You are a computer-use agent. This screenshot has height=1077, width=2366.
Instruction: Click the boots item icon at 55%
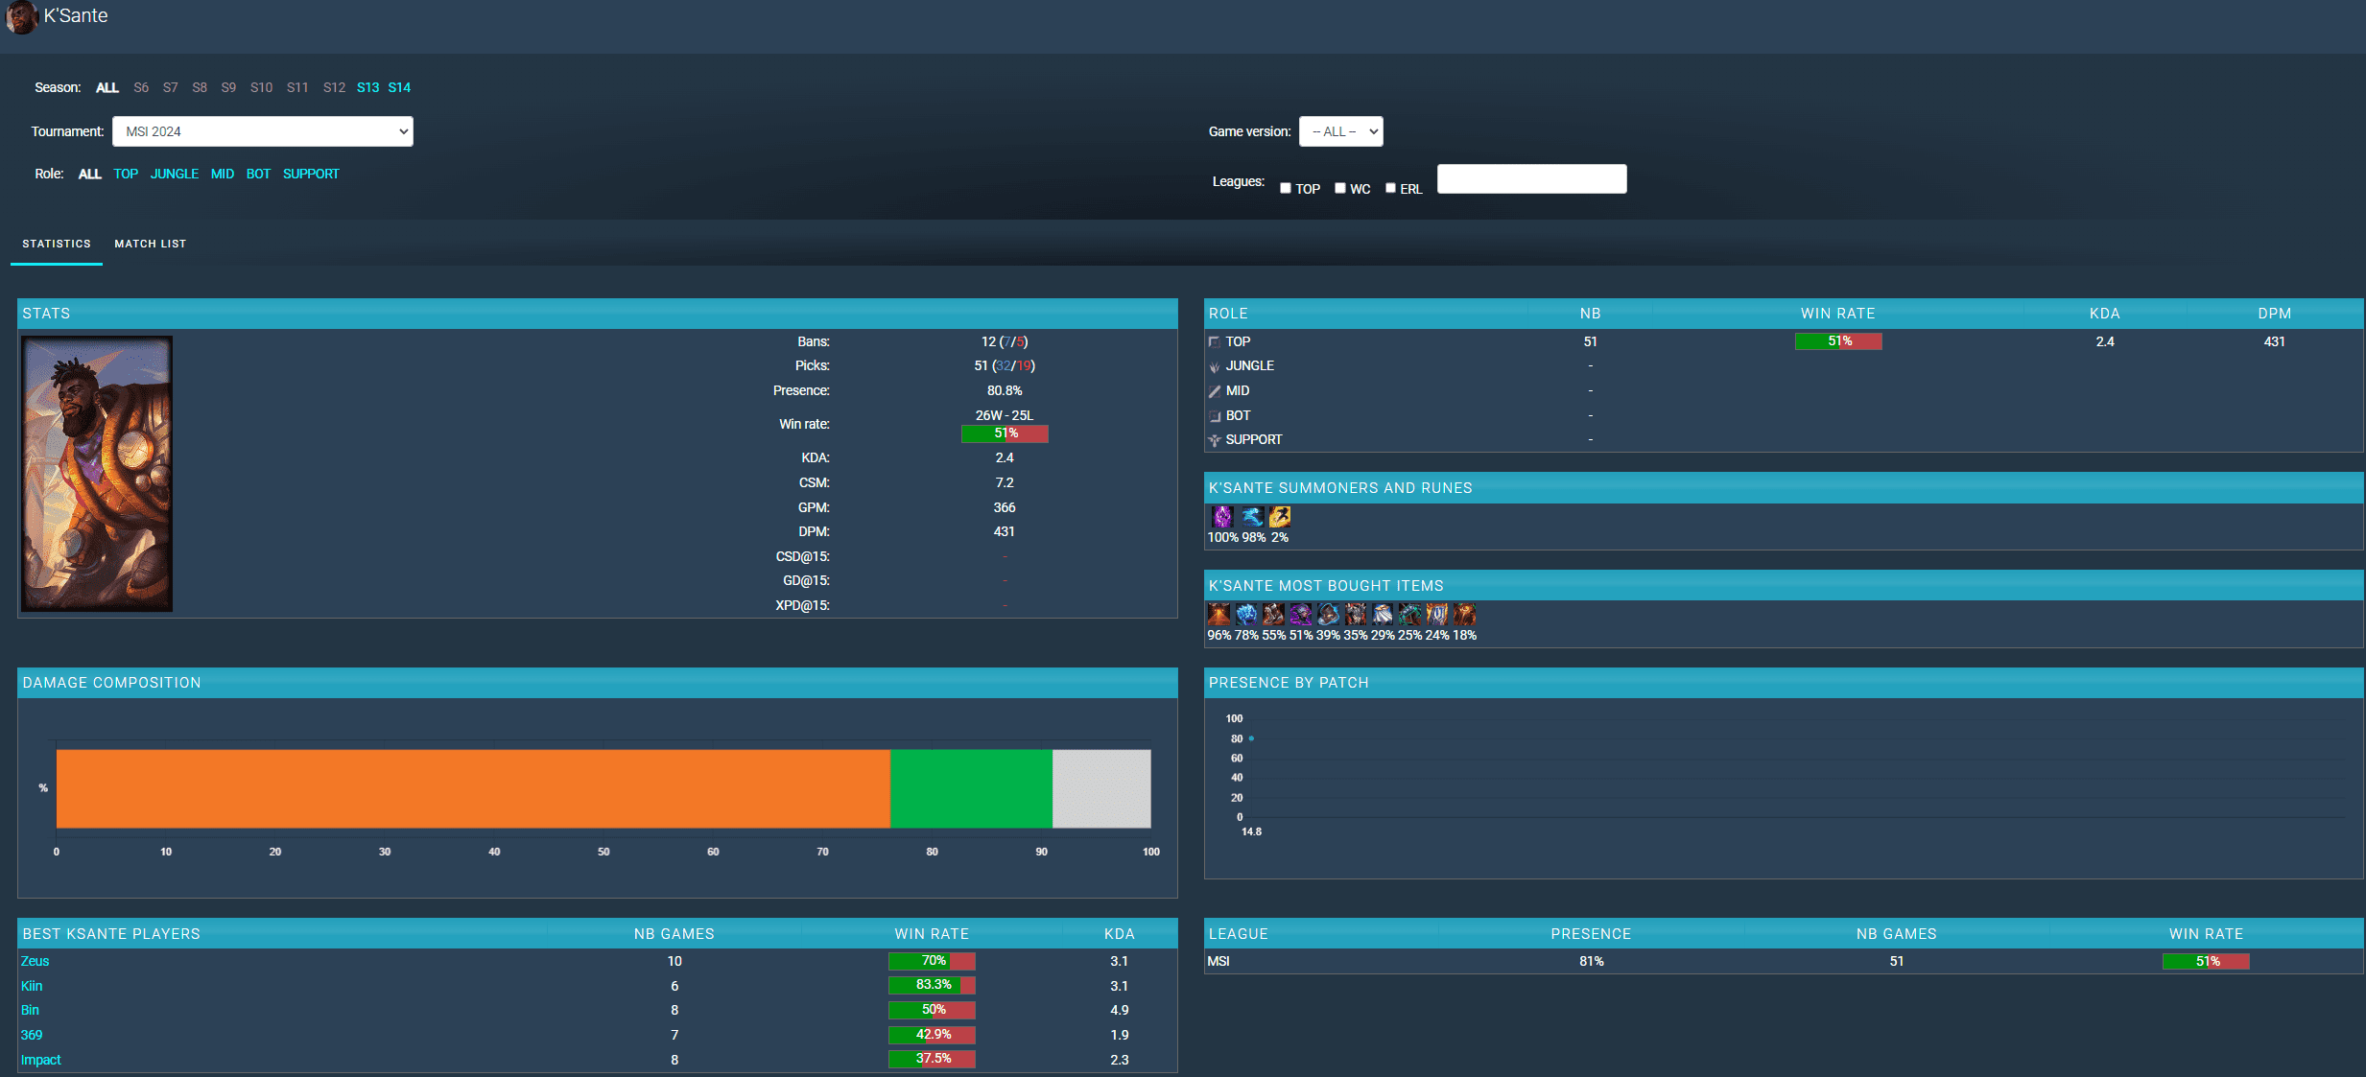pos(1273,614)
